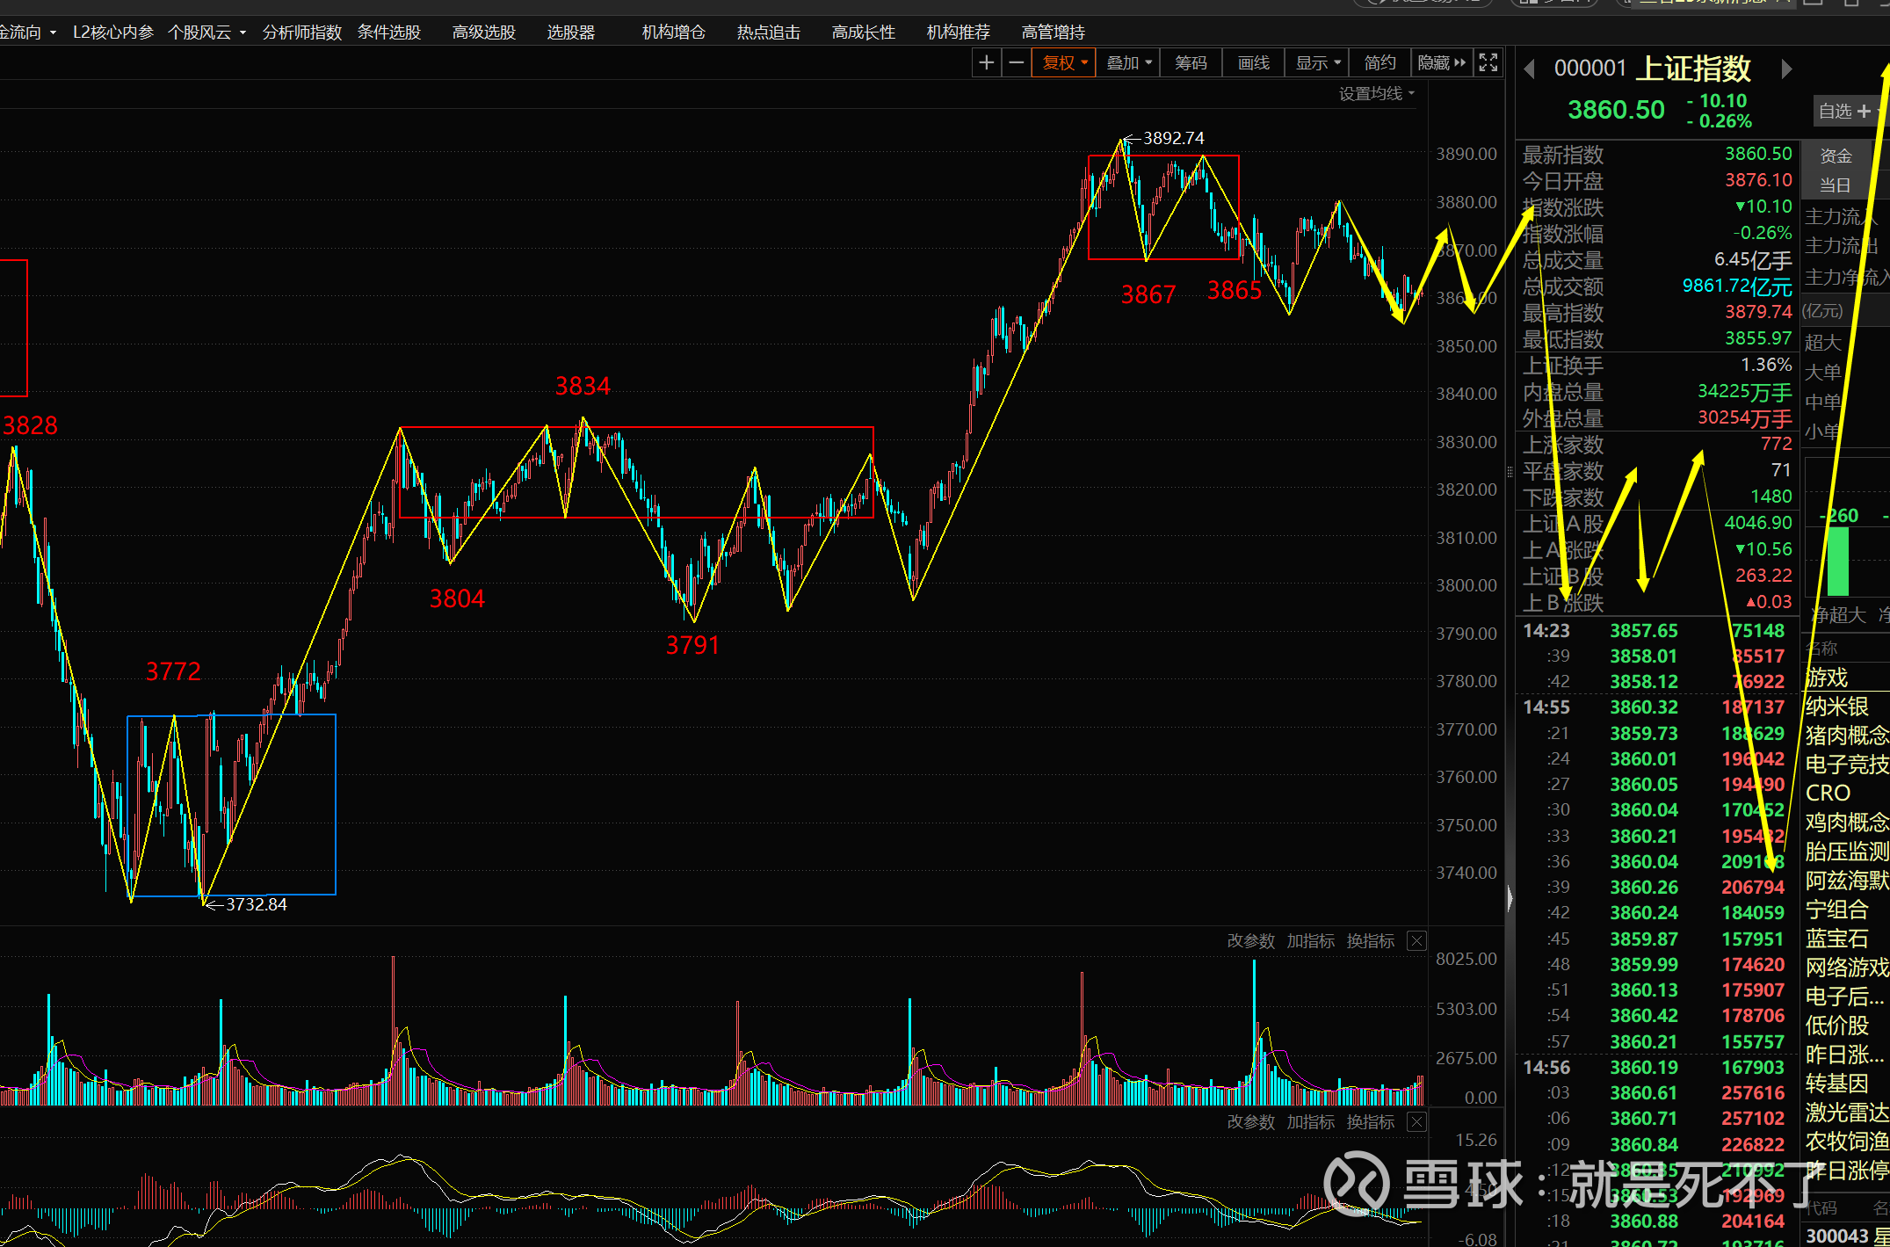Close the volume indicator panel
1890x1247 pixels.
tap(1416, 941)
